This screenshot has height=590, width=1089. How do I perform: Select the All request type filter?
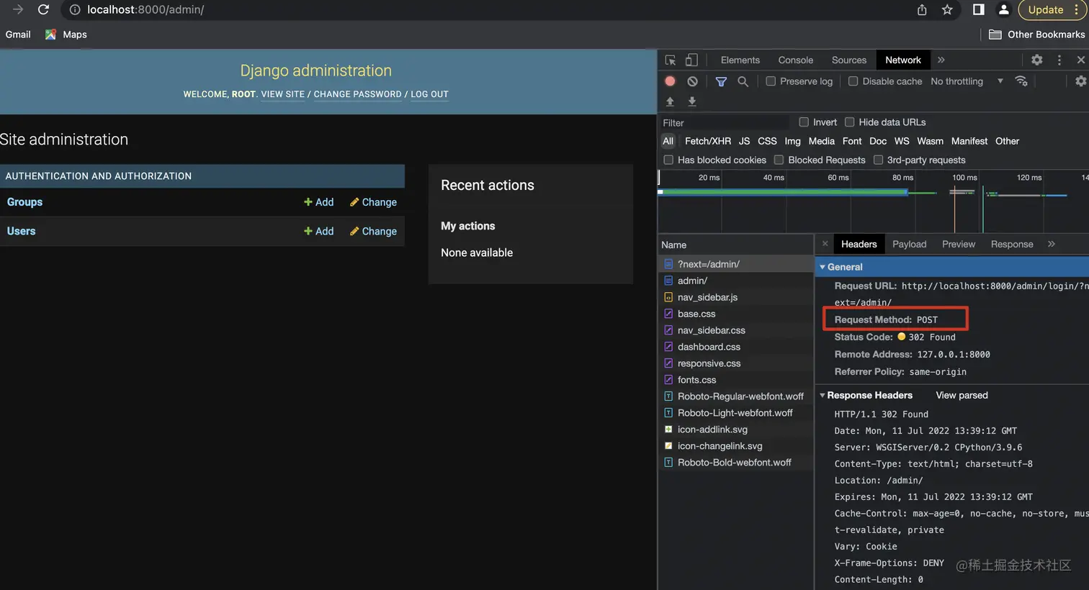[x=668, y=141]
